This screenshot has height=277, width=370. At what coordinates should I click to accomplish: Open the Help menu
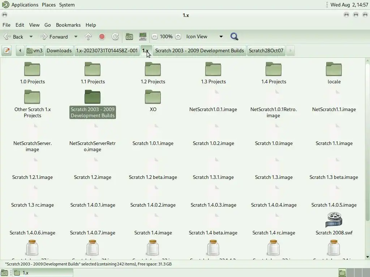pyautogui.click(x=91, y=25)
